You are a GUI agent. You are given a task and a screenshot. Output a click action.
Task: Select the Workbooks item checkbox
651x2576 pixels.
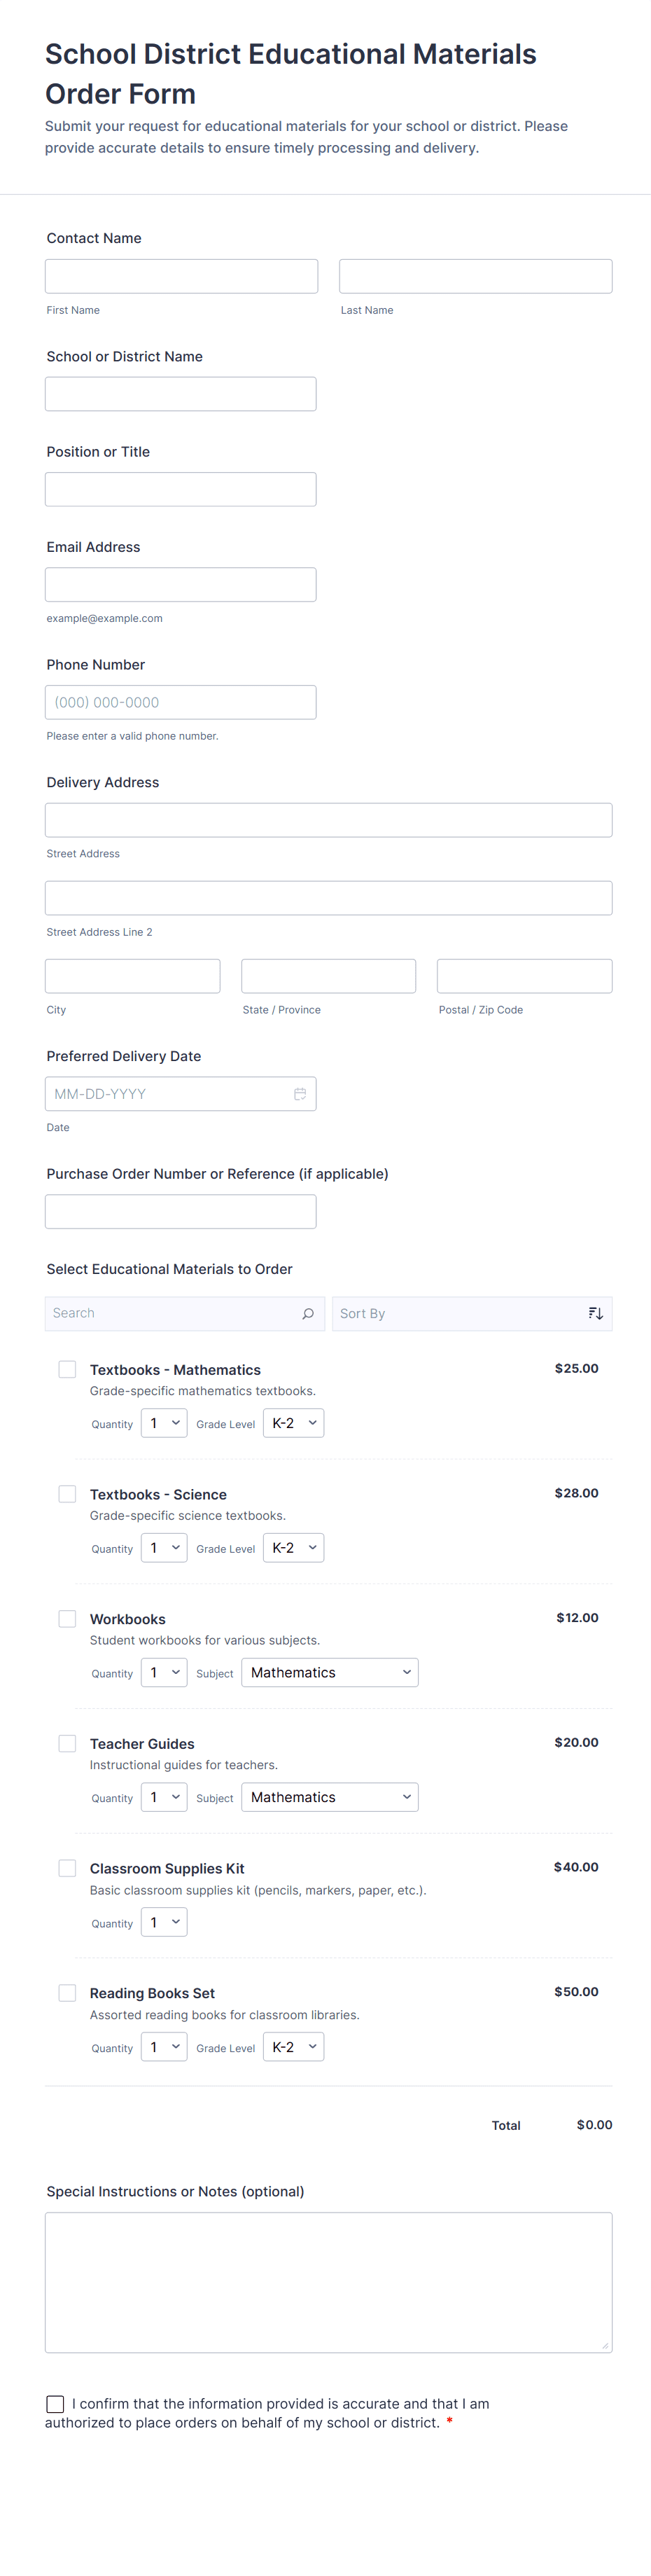pos(67,1618)
